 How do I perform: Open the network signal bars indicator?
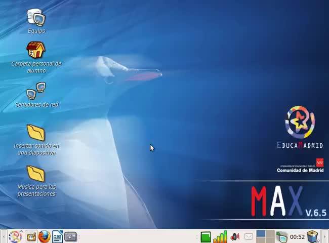pos(220,236)
